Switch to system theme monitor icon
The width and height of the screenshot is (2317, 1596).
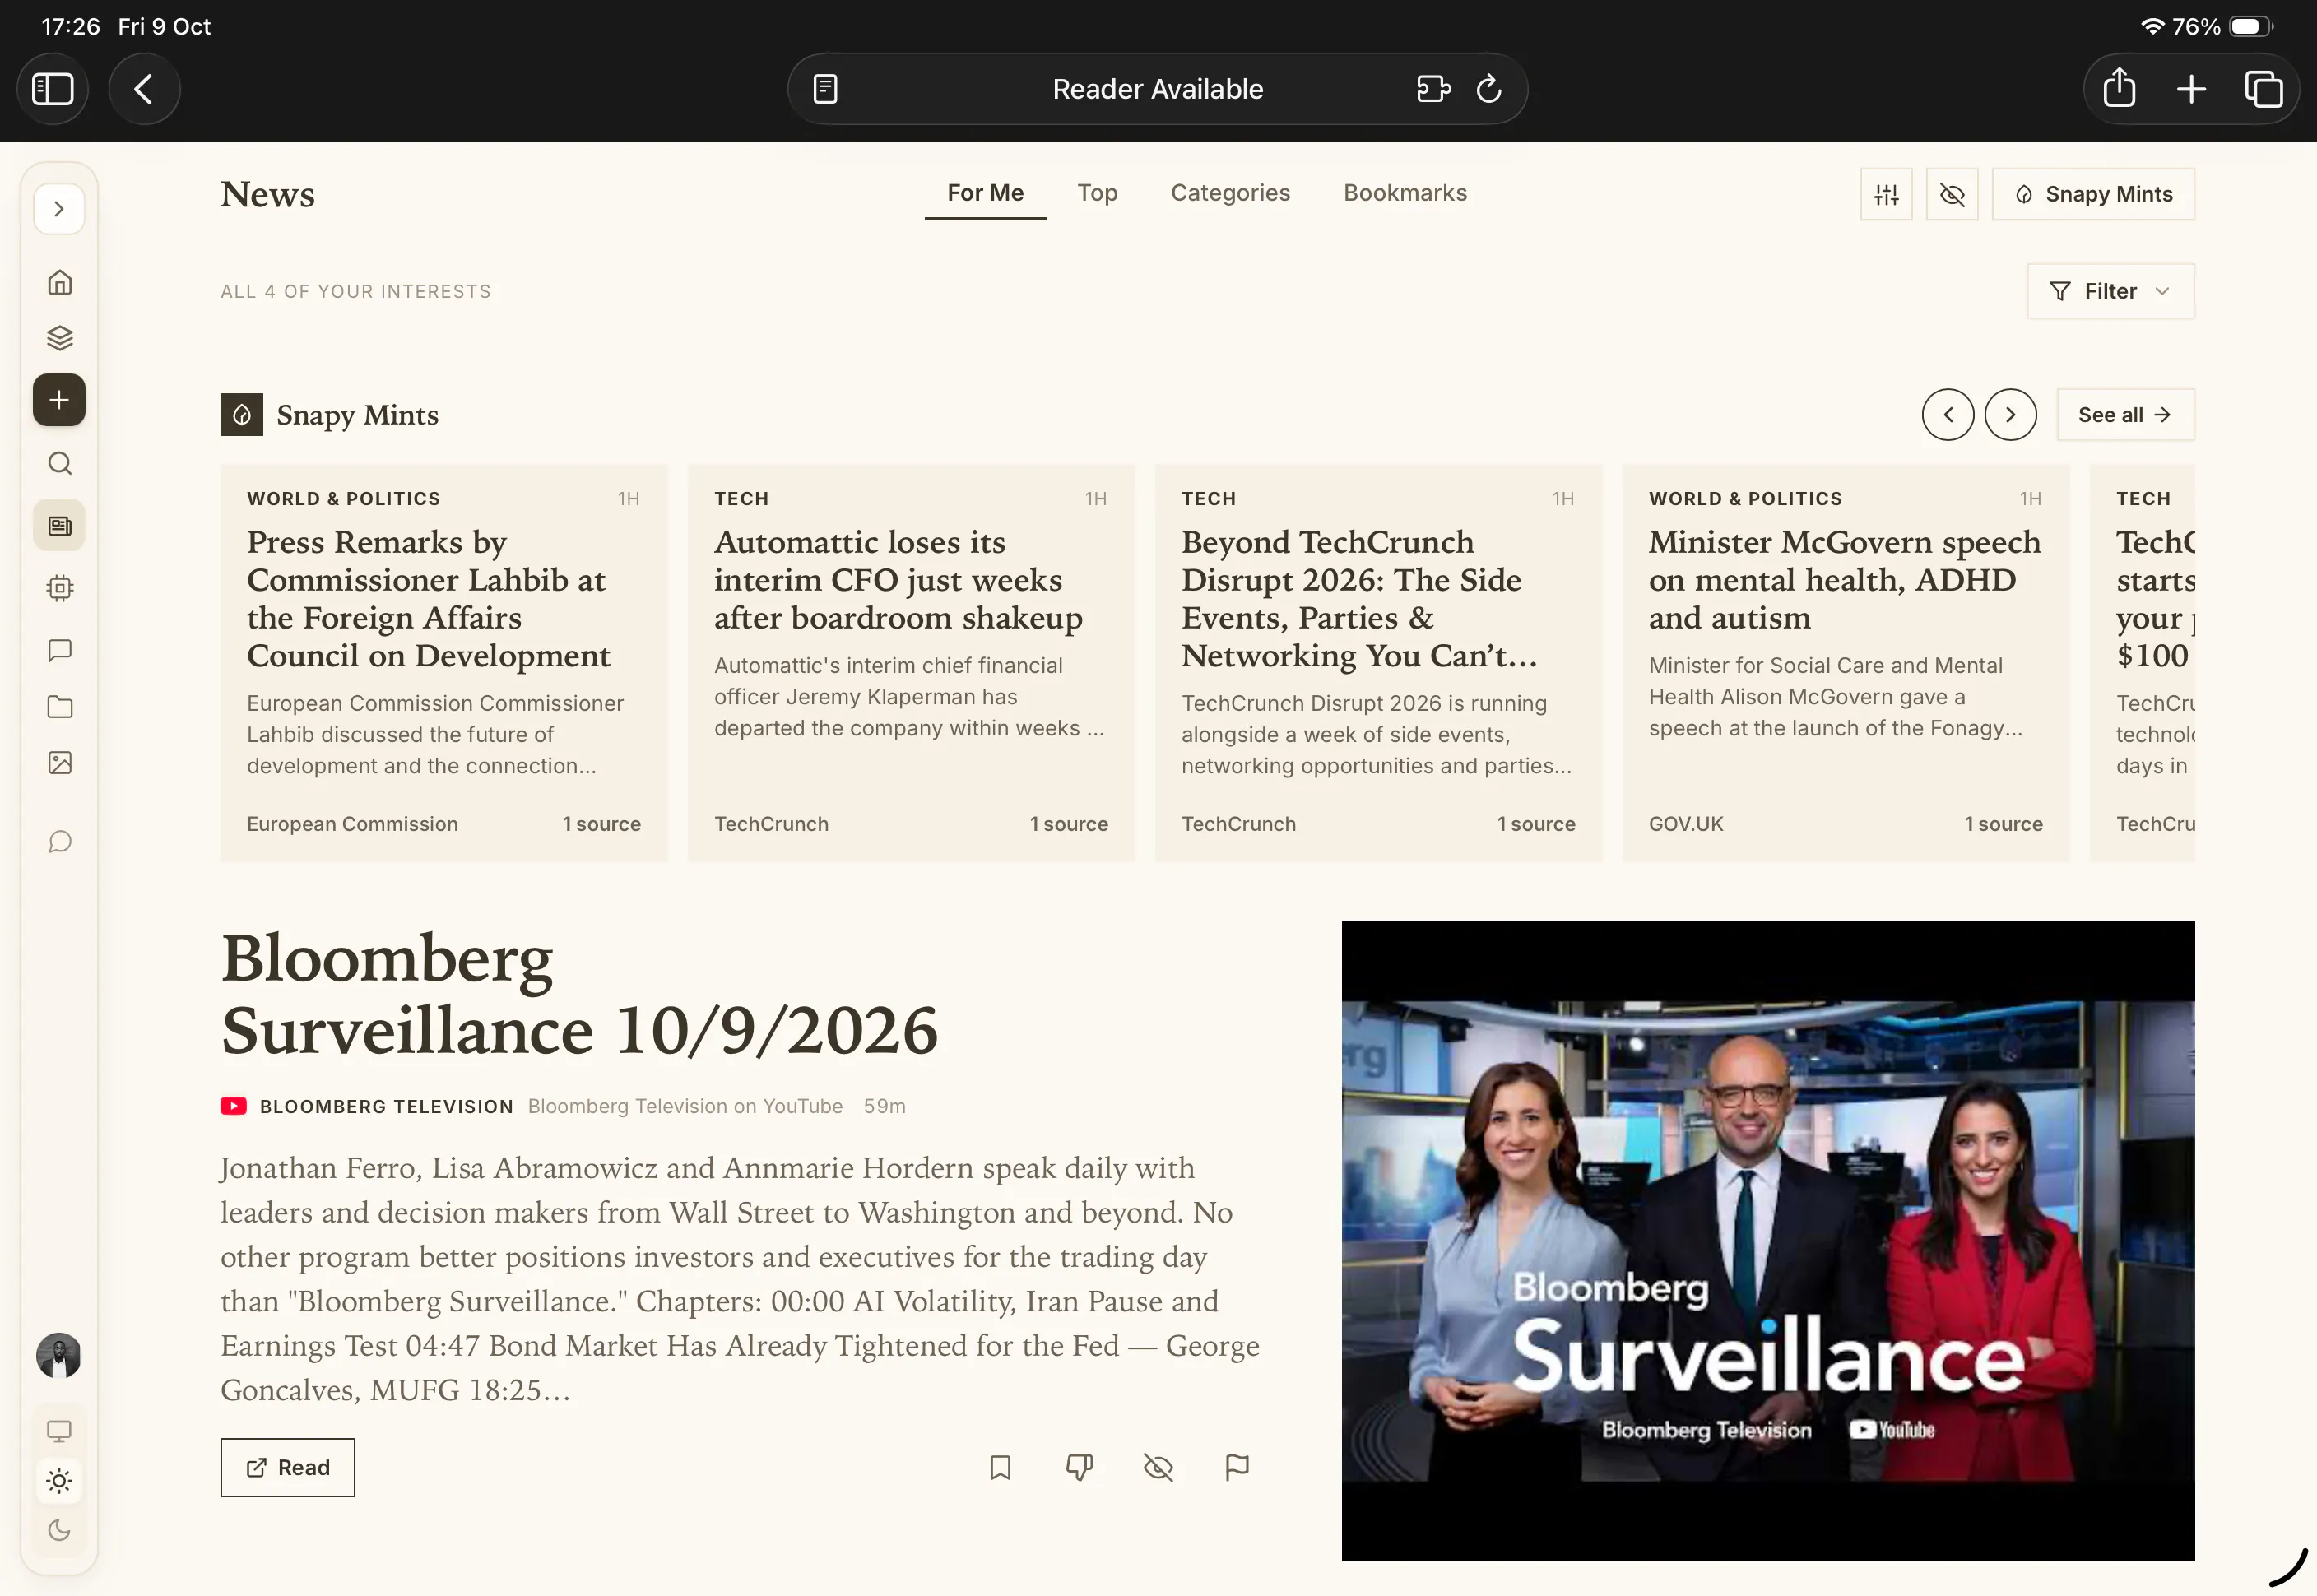[60, 1431]
